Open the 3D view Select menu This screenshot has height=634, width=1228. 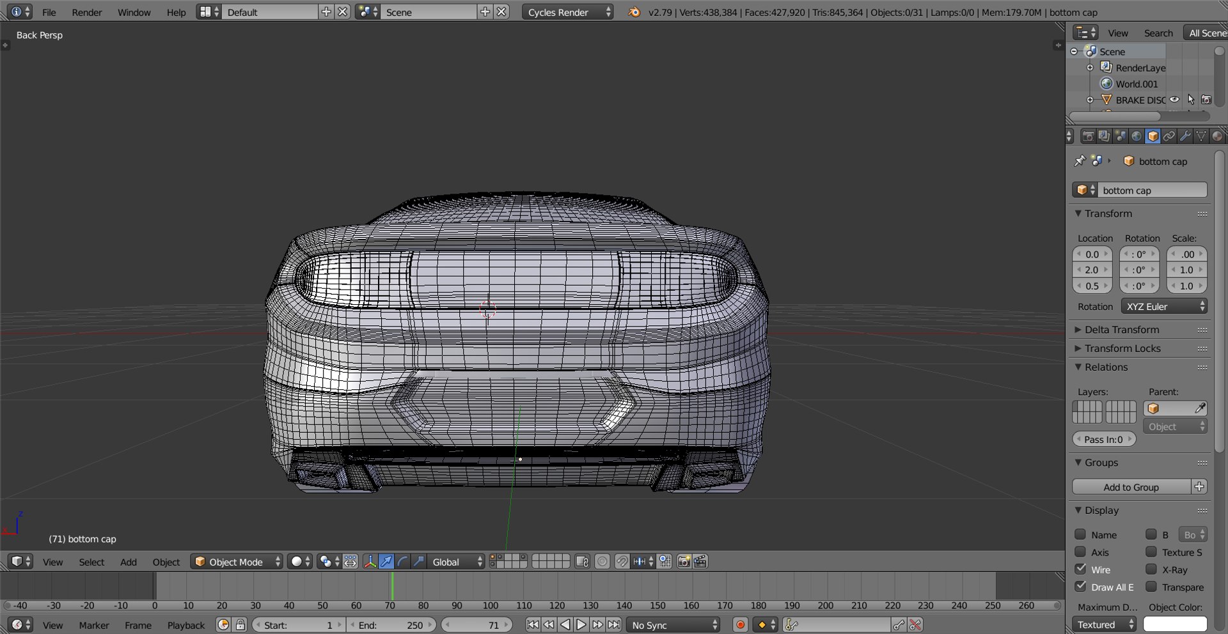click(91, 562)
